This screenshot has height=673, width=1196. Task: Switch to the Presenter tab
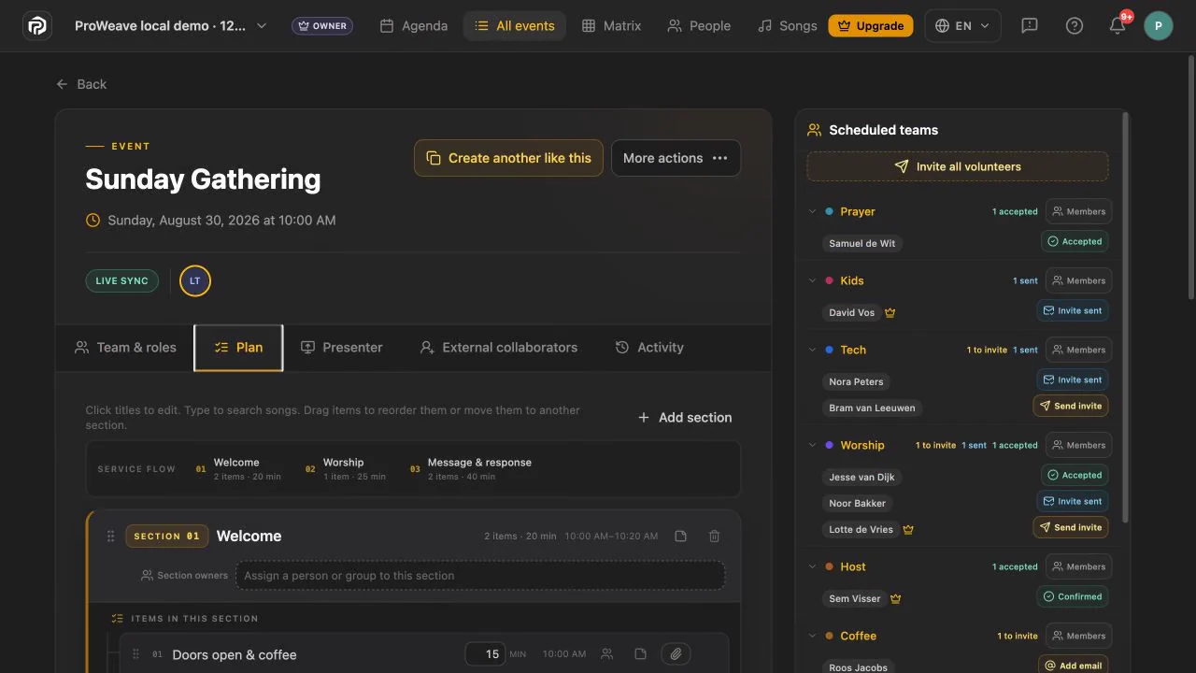pyautogui.click(x=341, y=348)
